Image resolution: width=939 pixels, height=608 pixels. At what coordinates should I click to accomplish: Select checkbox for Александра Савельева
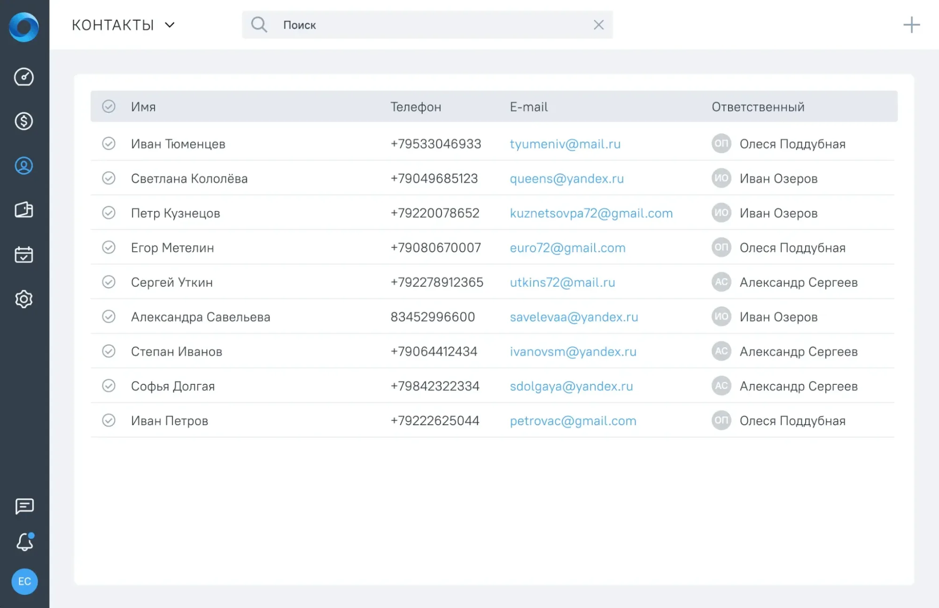click(x=109, y=317)
